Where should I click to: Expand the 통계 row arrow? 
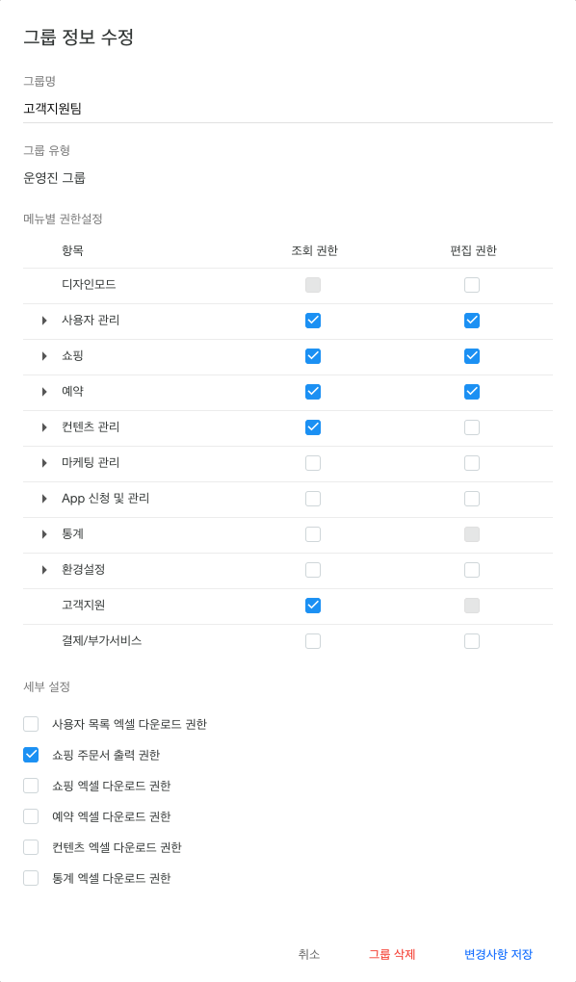(x=44, y=534)
